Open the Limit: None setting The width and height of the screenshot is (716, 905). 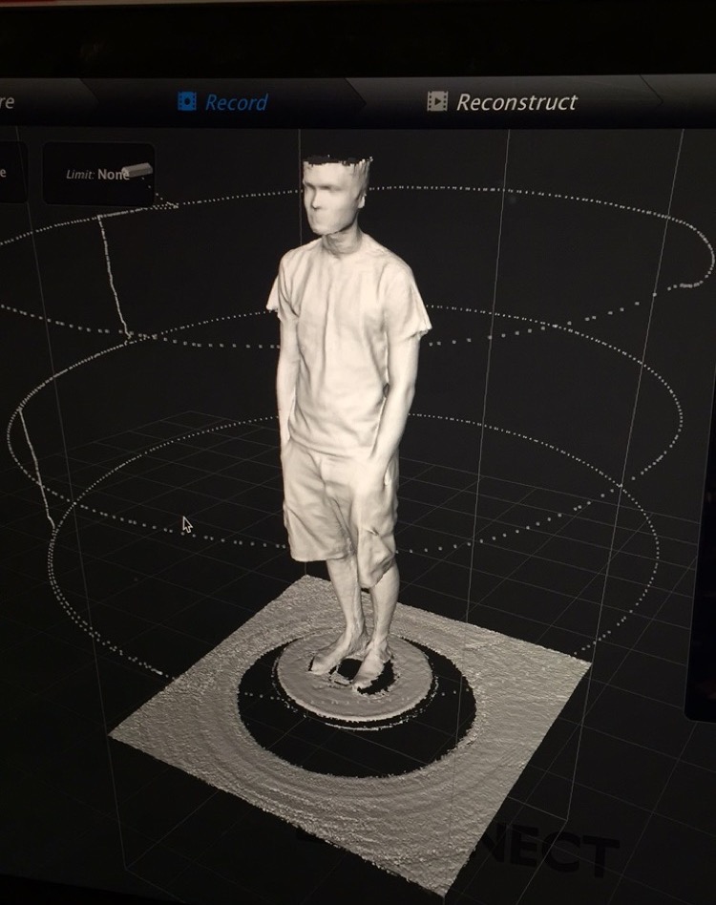pyautogui.click(x=98, y=175)
